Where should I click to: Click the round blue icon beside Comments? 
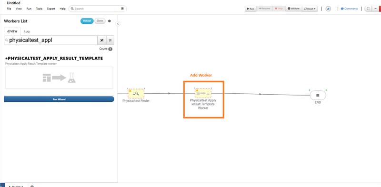tap(328, 9)
